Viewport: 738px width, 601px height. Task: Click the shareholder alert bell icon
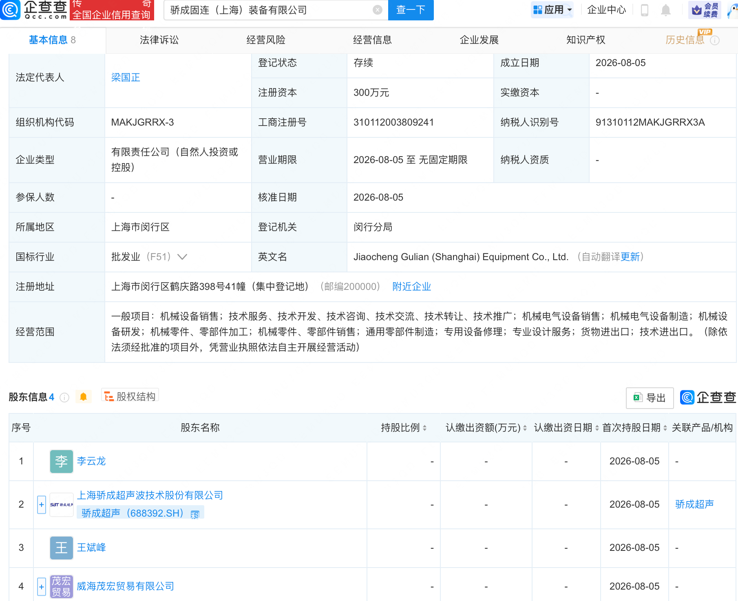(x=84, y=397)
